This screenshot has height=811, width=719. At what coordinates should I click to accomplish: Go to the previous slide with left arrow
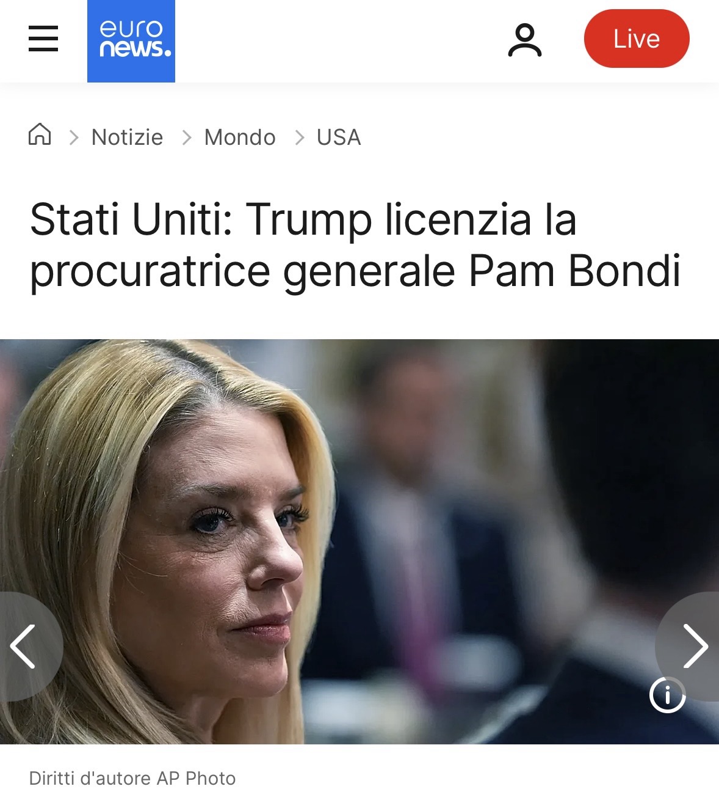tap(27, 646)
